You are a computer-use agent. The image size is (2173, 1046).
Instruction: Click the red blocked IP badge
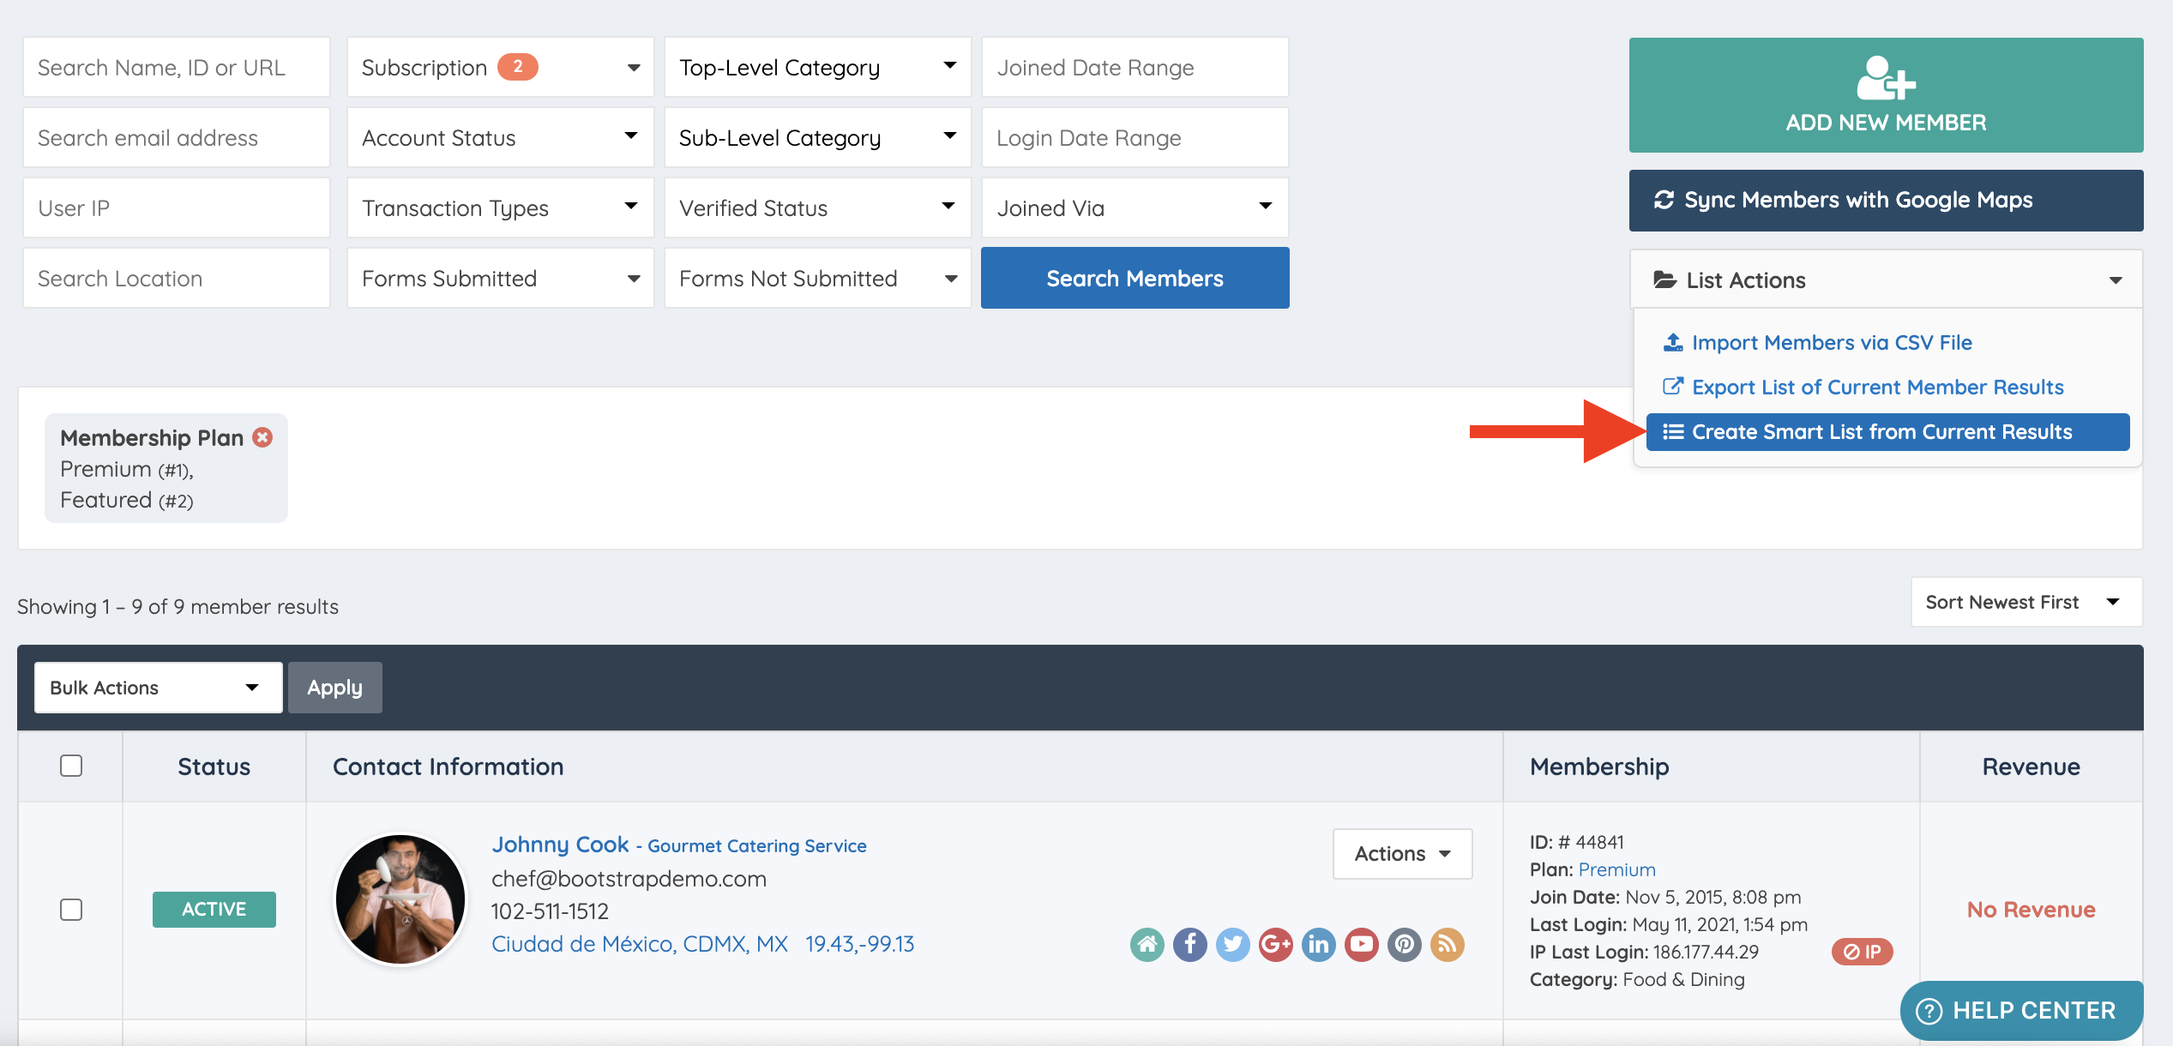[1862, 952]
